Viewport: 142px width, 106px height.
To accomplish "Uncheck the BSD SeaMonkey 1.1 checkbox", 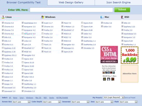I will (122, 44).
